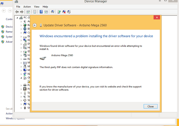The image size is (179, 126).
Task: Click the Close button in the driver dialog
Action: tap(151, 106)
